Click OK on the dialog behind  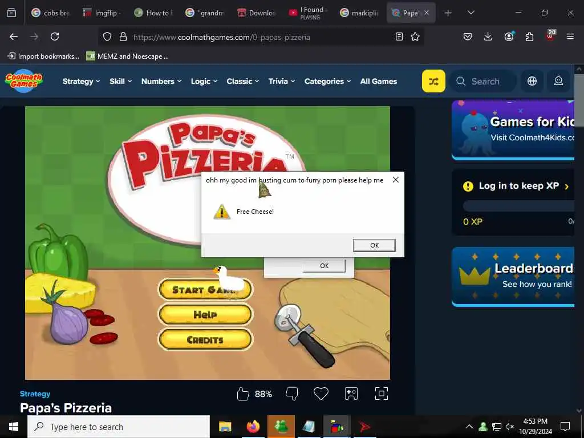click(324, 266)
